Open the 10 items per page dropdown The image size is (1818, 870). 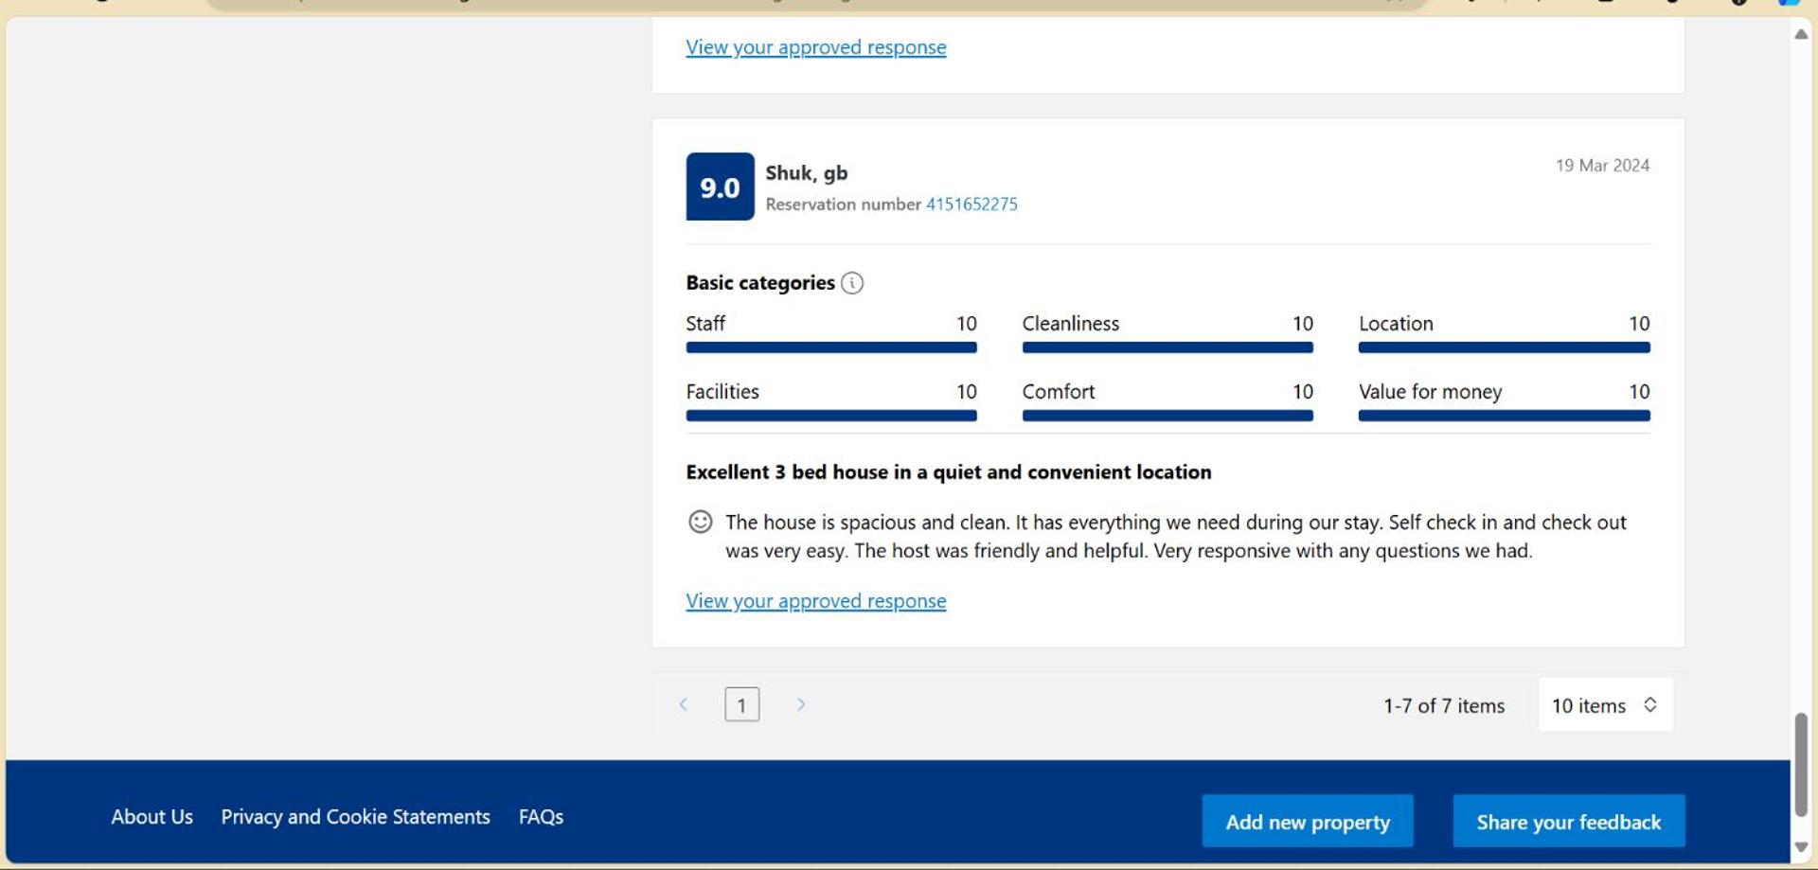[1605, 704]
